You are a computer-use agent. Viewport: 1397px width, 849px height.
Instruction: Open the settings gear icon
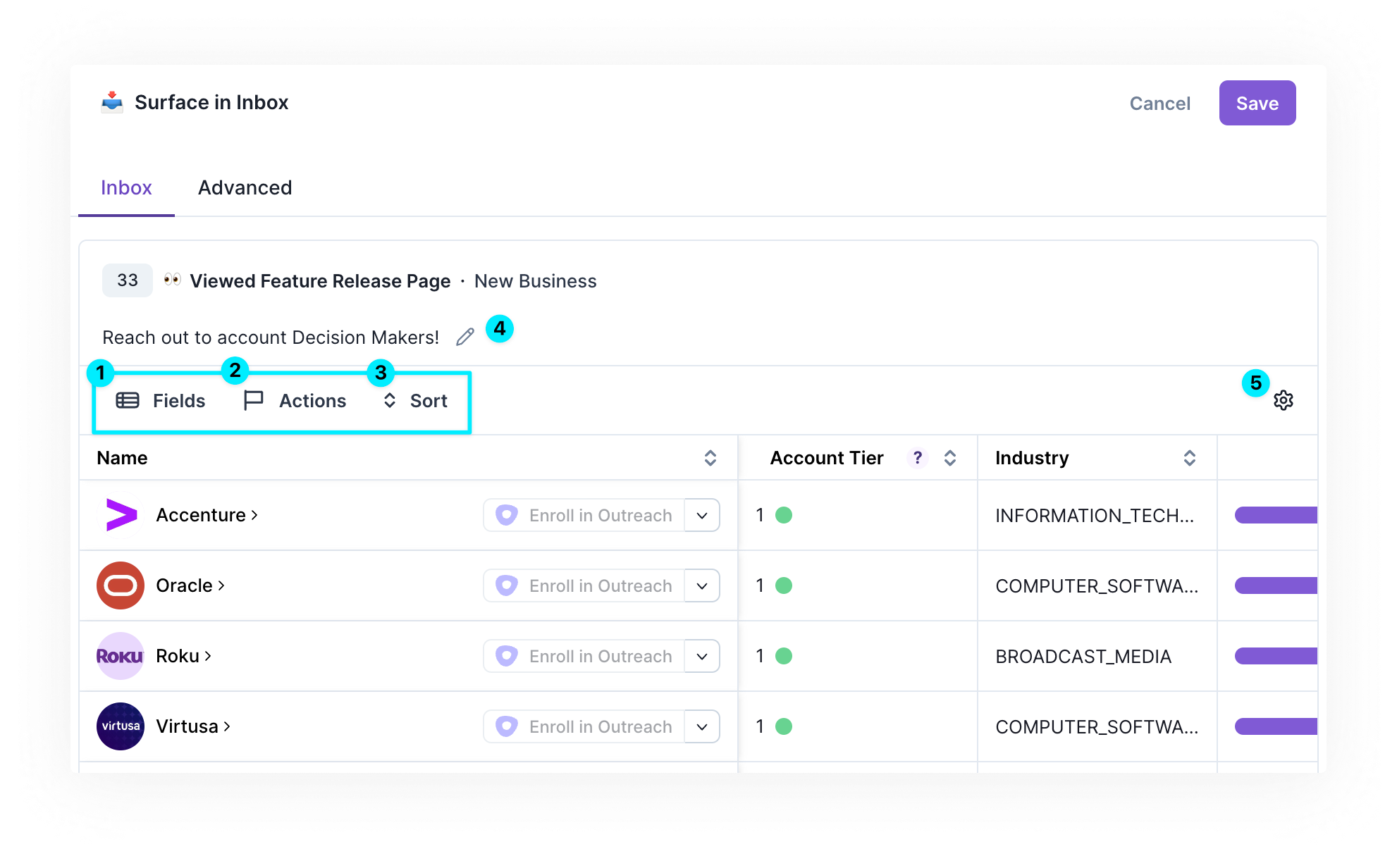point(1283,400)
